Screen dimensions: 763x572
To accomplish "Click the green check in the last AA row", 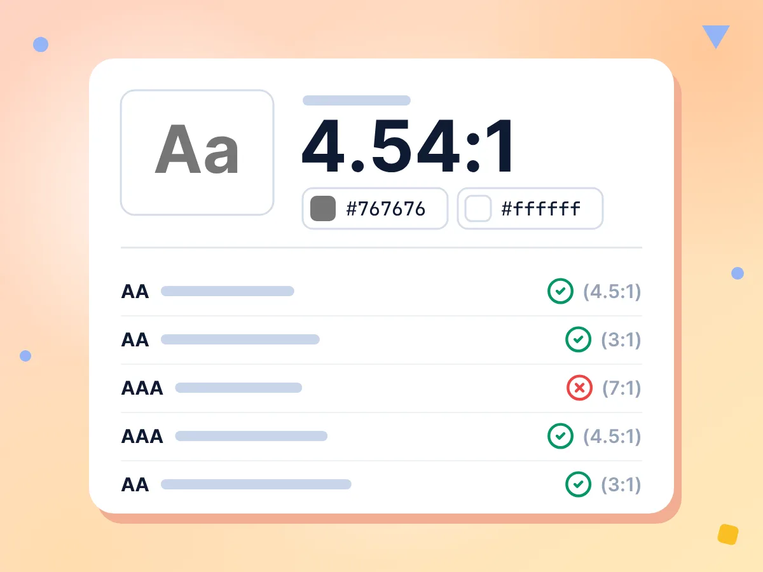I will [x=578, y=484].
